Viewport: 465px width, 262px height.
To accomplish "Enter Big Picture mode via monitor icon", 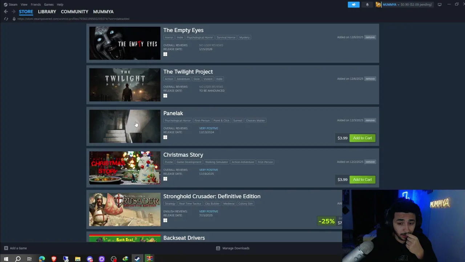I will pyautogui.click(x=440, y=4).
